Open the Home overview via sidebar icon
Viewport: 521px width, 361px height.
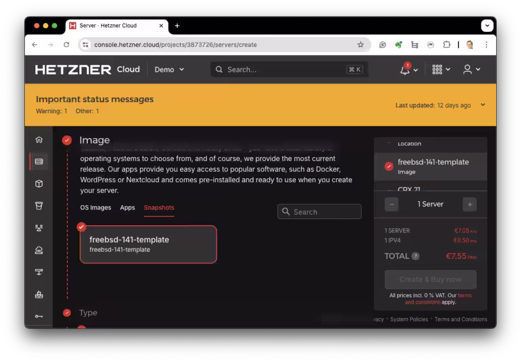coord(38,139)
